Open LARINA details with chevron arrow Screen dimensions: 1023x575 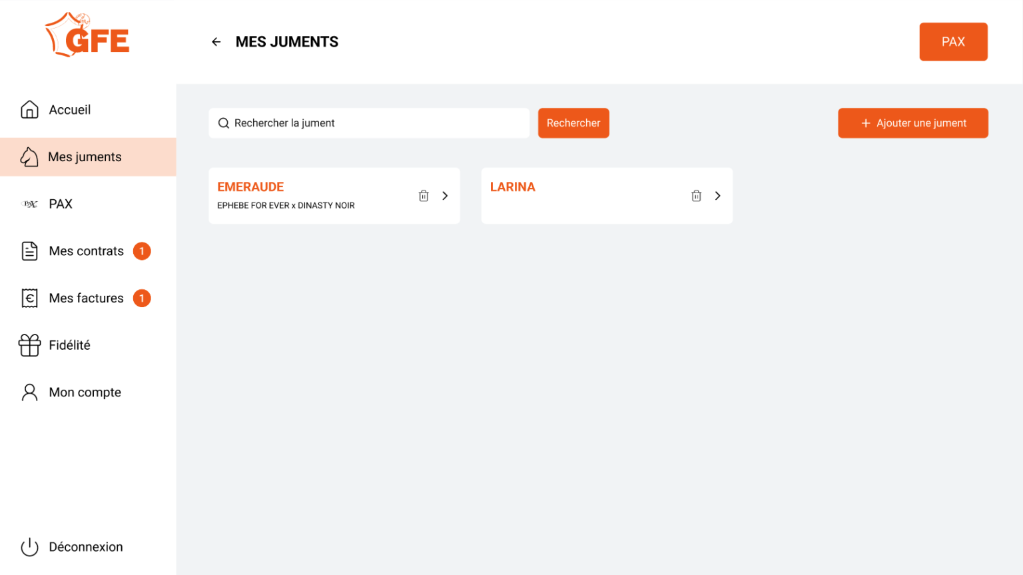click(x=717, y=196)
